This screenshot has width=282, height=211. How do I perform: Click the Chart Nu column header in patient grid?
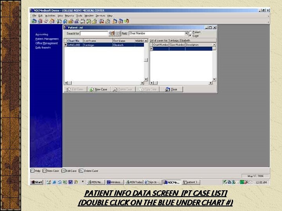tap(75, 41)
